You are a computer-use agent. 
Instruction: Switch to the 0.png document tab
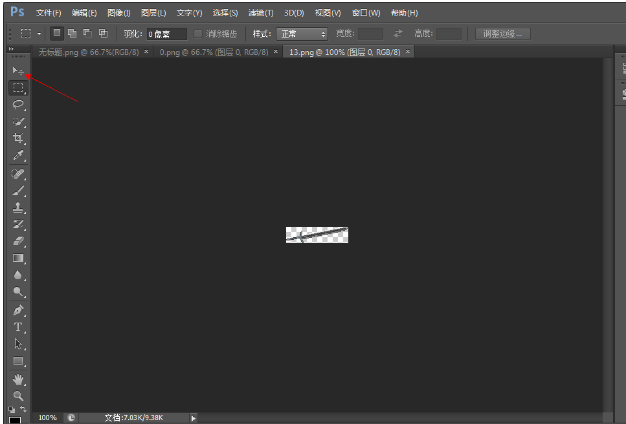coord(214,52)
